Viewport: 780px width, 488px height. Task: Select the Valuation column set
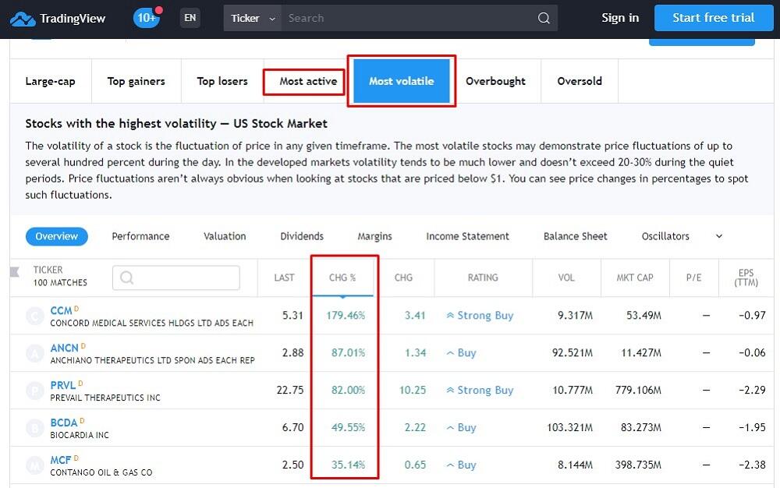tap(225, 236)
